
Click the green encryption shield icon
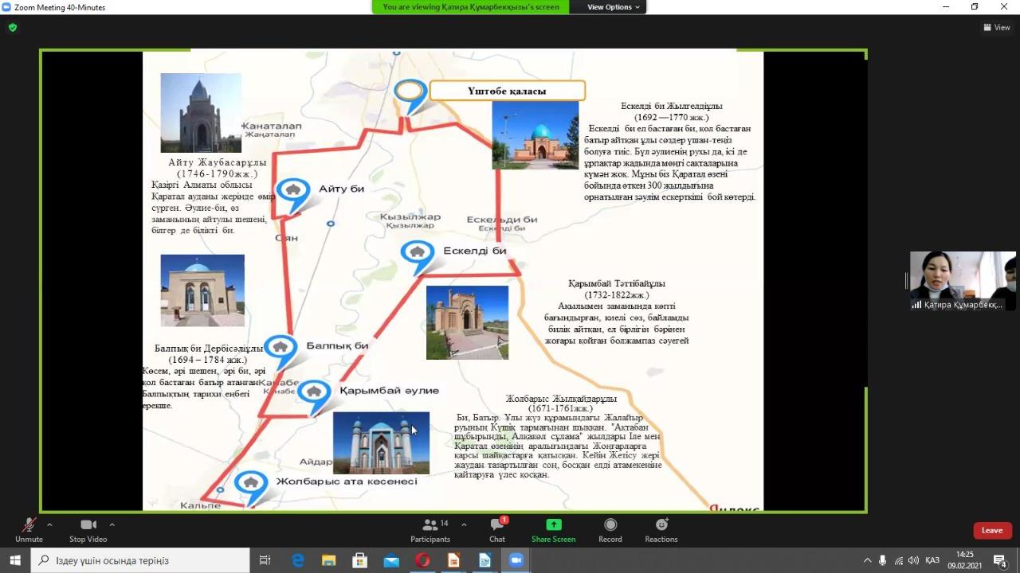[x=12, y=27]
